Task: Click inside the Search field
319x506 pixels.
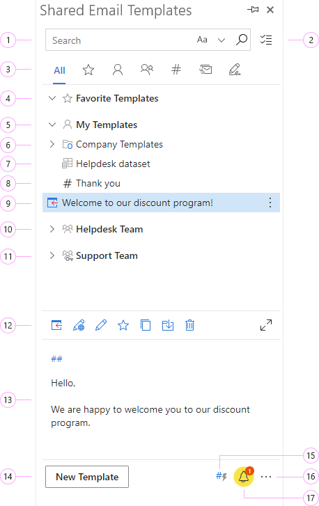Action: [120, 40]
